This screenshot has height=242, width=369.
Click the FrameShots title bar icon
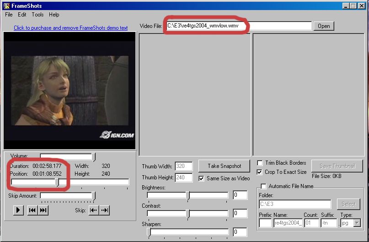tap(6, 6)
